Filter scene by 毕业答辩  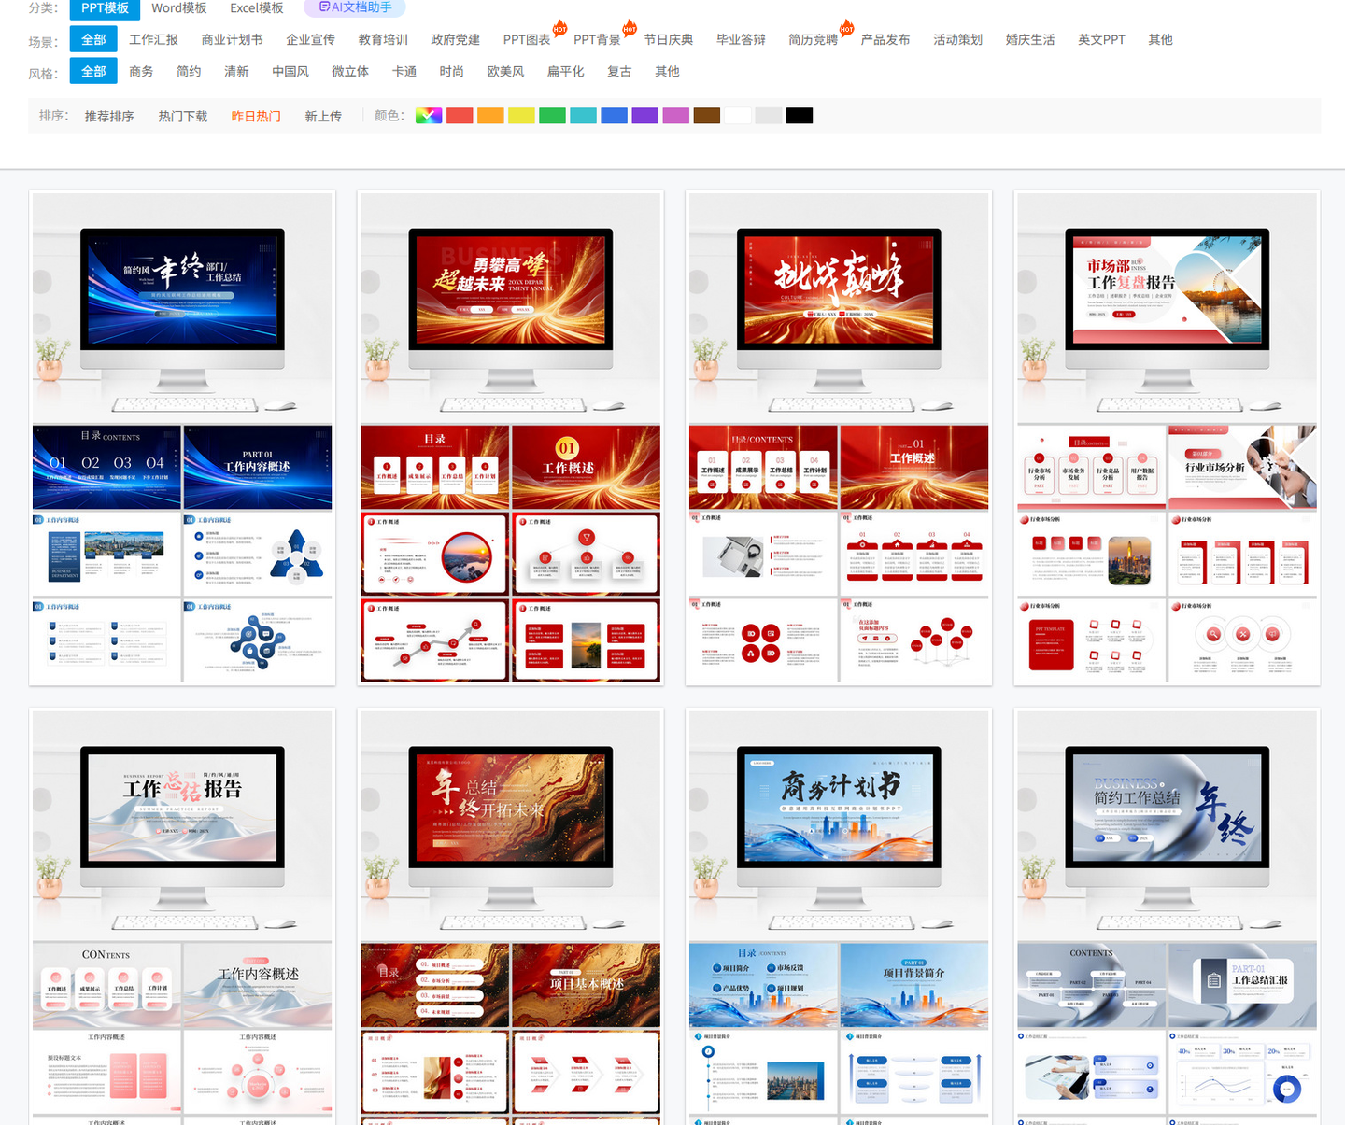(x=741, y=40)
